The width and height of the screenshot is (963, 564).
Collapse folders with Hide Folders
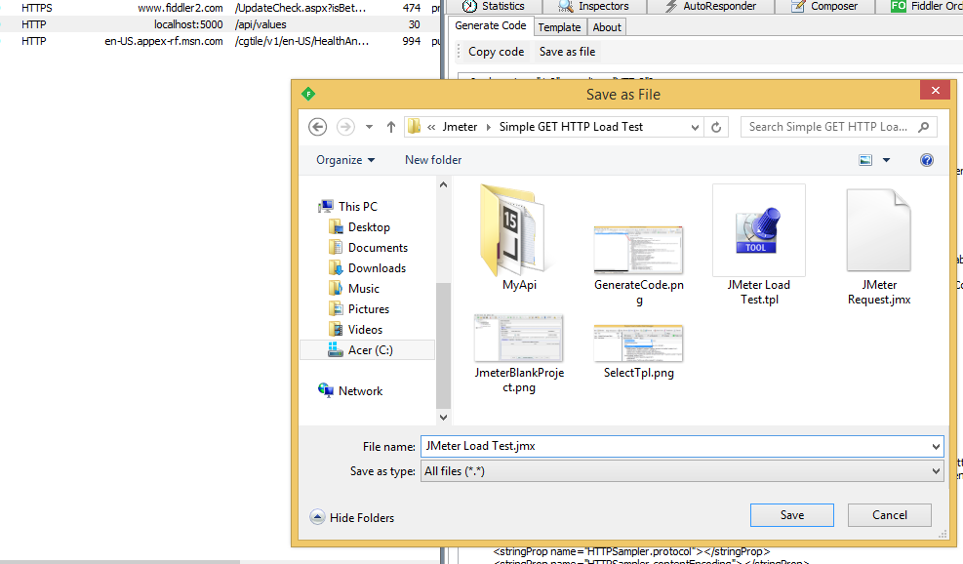point(352,517)
